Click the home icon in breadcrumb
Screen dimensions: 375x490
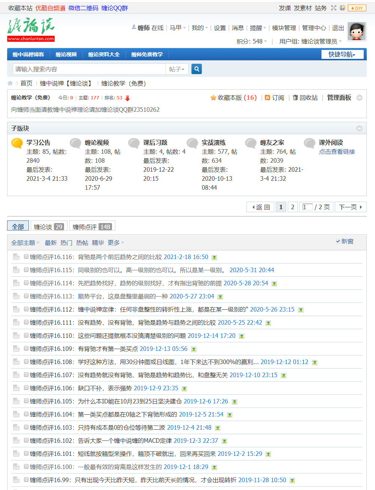click(10, 83)
